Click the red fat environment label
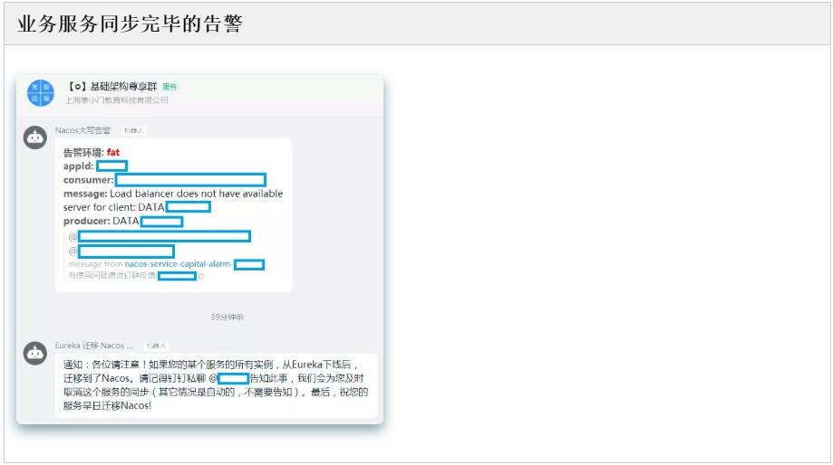833x465 pixels. tap(113, 153)
